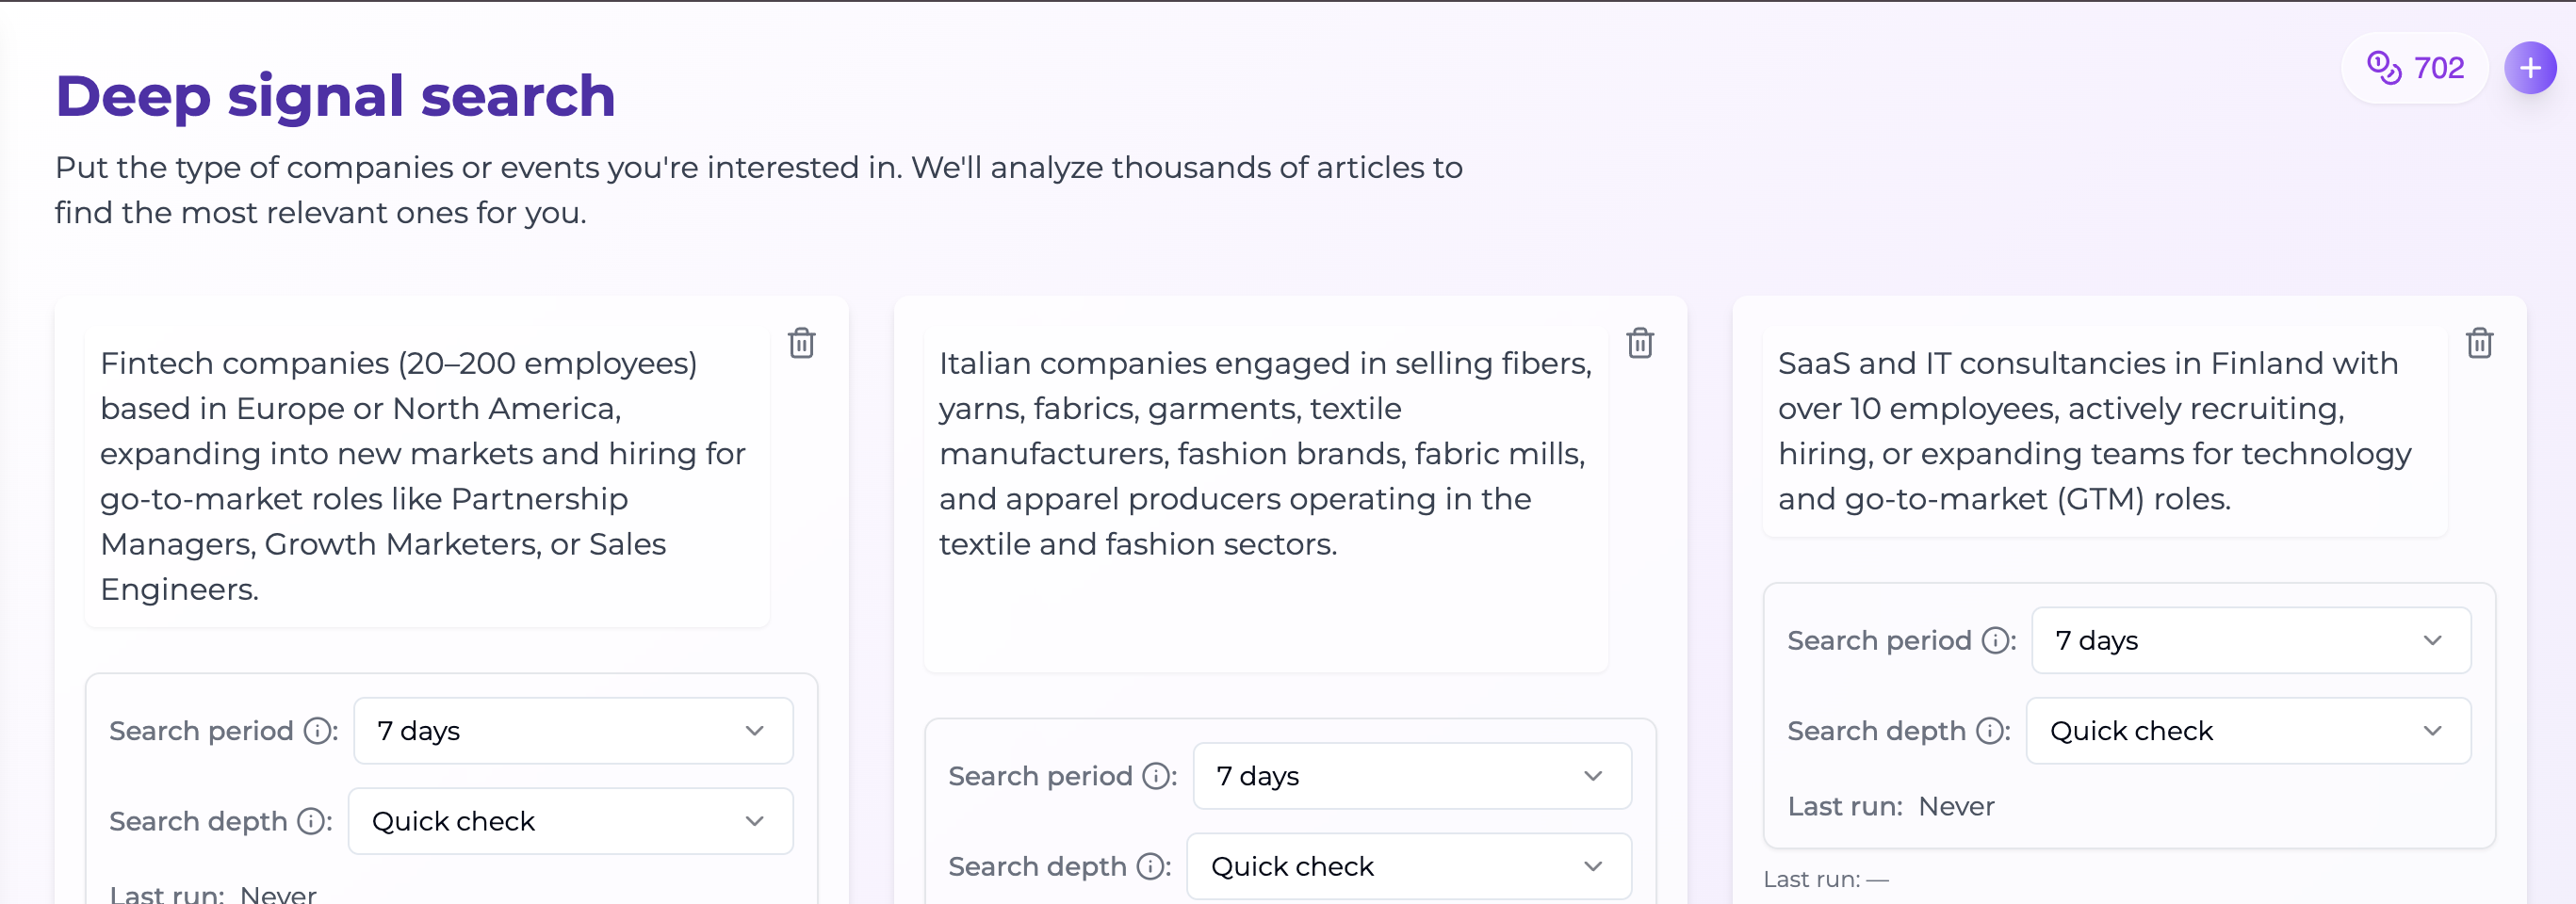2576x904 pixels.
Task: Open the 7 days period dropdown in Finland card
Action: [x=2251, y=640]
